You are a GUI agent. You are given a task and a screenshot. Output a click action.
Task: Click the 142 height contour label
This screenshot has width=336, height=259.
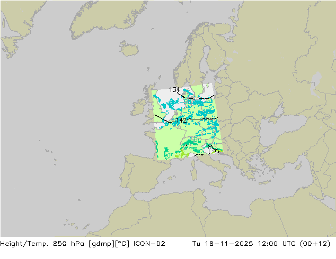coord(181,121)
